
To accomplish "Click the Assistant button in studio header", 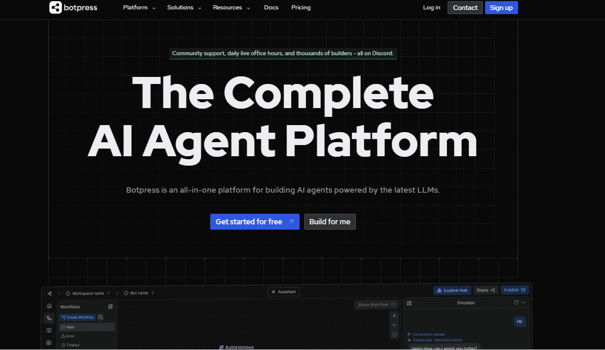I will (284, 292).
